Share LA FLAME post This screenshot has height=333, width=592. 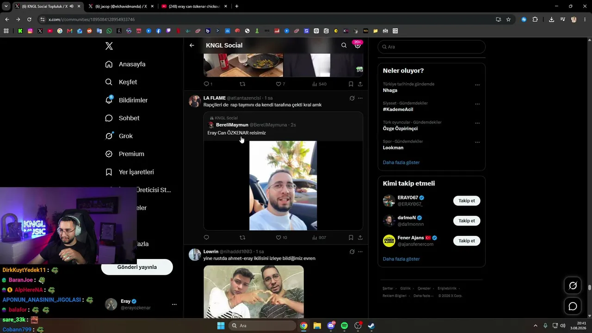pyautogui.click(x=360, y=237)
